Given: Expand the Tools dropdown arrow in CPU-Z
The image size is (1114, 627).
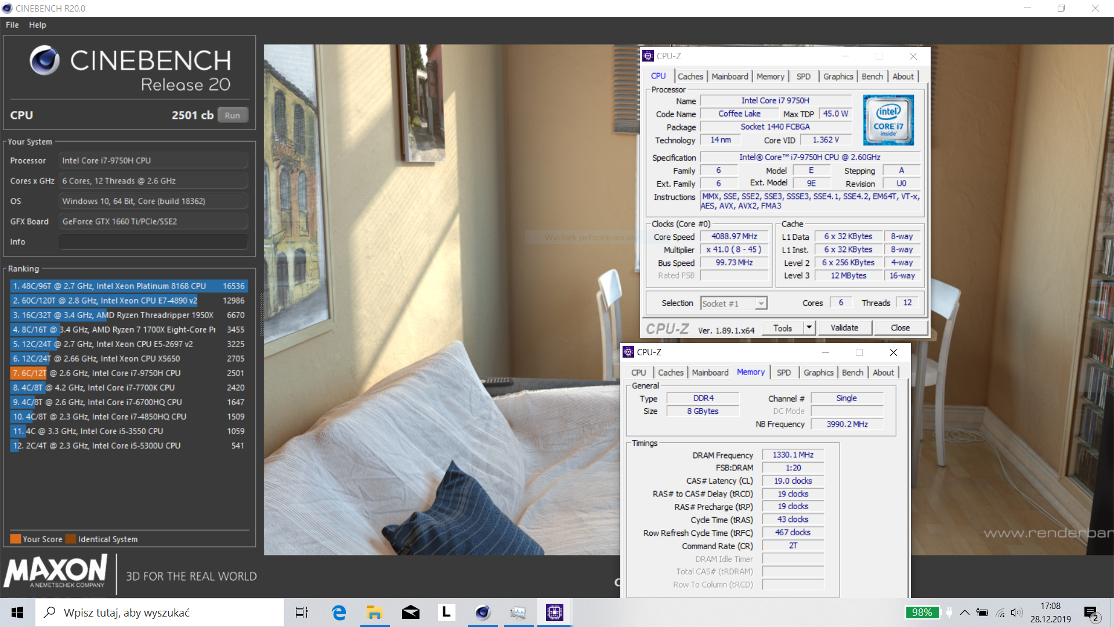Looking at the screenshot, I should coord(809,328).
